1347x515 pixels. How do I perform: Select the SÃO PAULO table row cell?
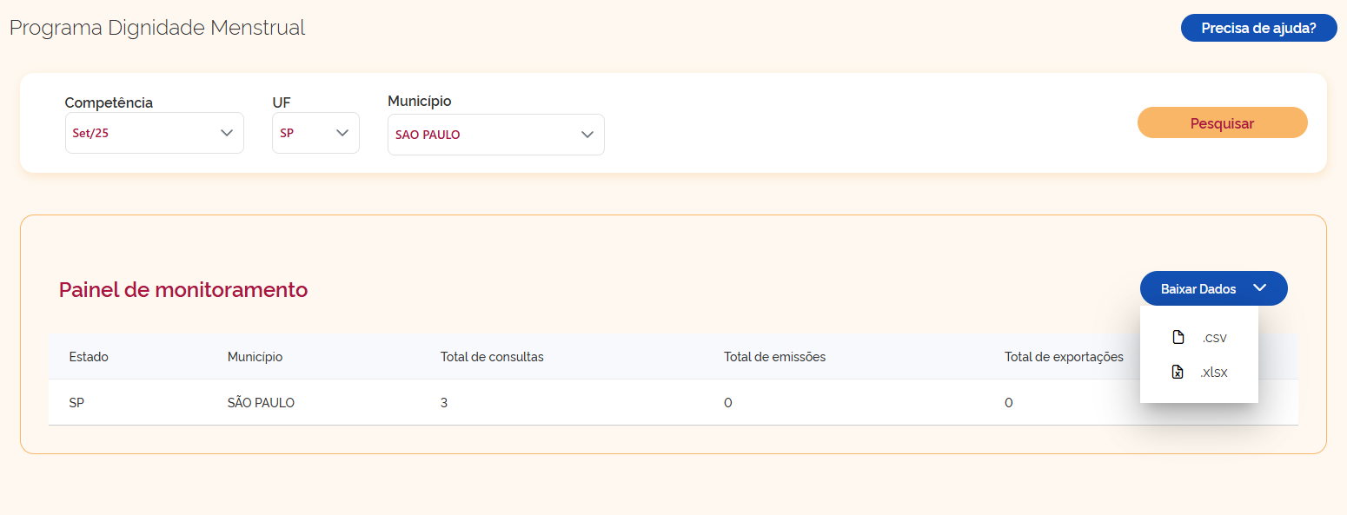(261, 403)
